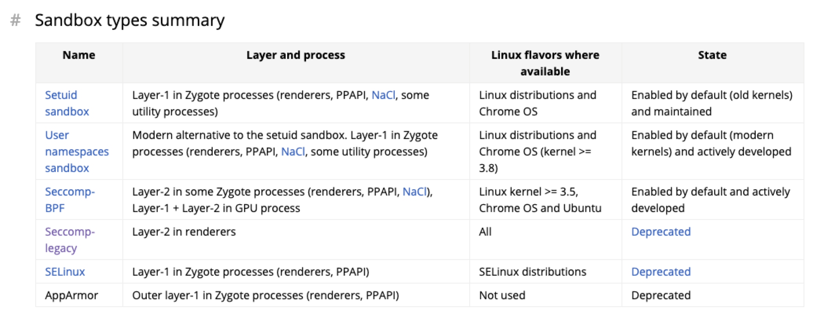Open the Setuid sandbox link
The height and width of the screenshot is (322, 813).
[67, 103]
